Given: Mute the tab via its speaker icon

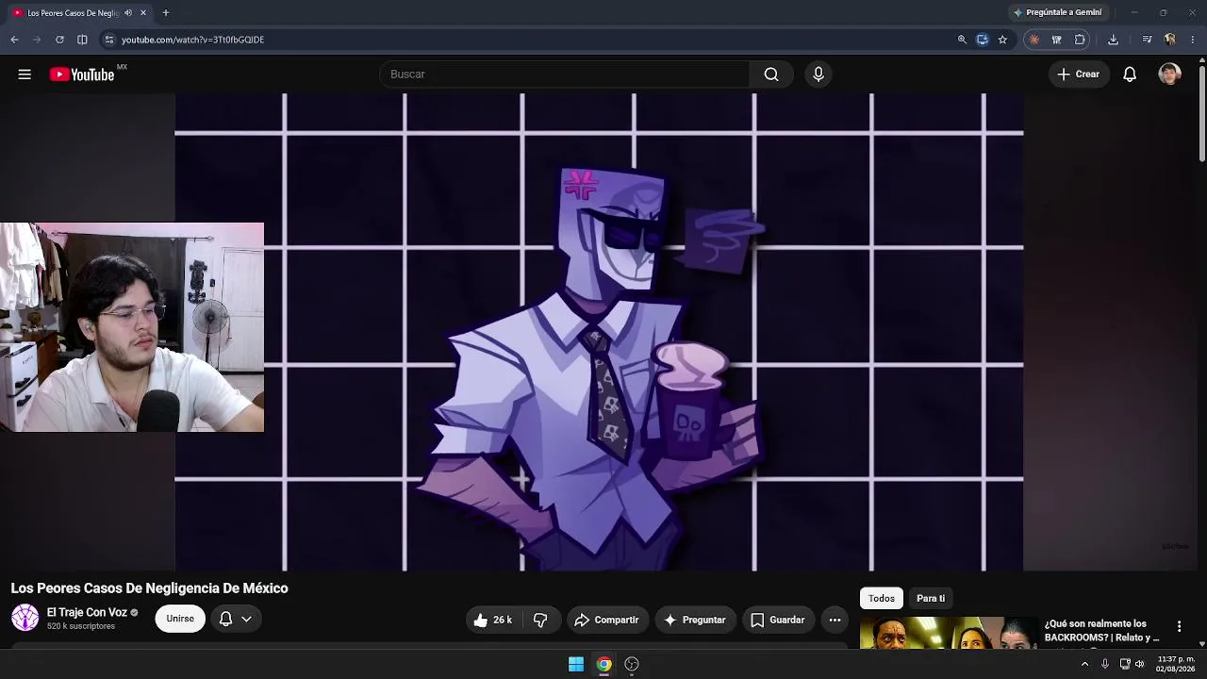Looking at the screenshot, I should [128, 13].
